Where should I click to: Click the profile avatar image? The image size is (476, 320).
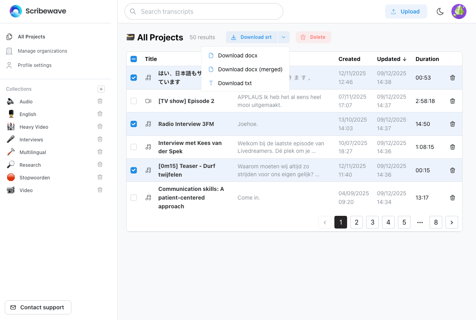tap(459, 11)
